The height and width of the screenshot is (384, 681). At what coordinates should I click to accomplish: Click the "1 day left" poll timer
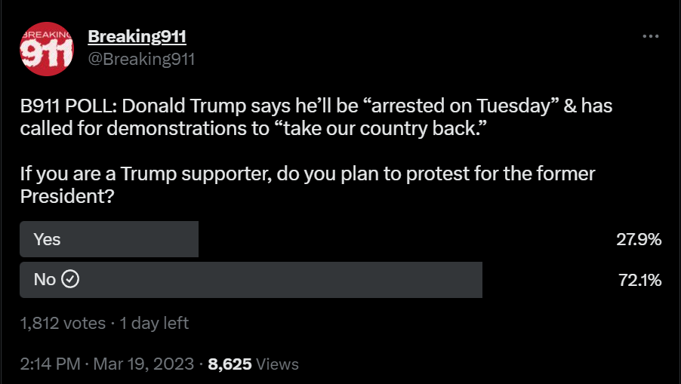155,324
